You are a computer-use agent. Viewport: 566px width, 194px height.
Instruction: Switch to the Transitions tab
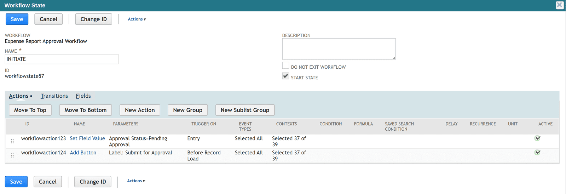tap(54, 96)
